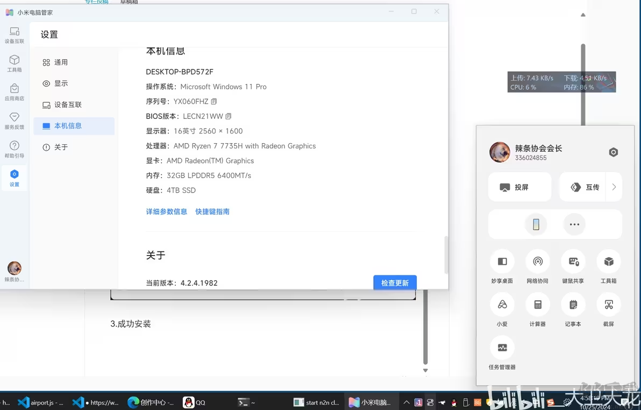Select the 设置 sidebar icon
Viewport: 641px width, 410px height.
coord(15,178)
